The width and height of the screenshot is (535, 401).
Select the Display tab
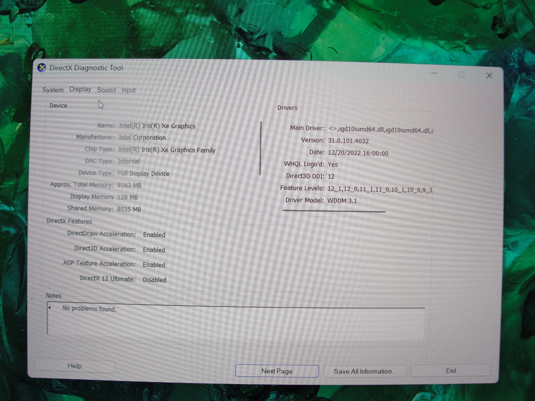[80, 89]
